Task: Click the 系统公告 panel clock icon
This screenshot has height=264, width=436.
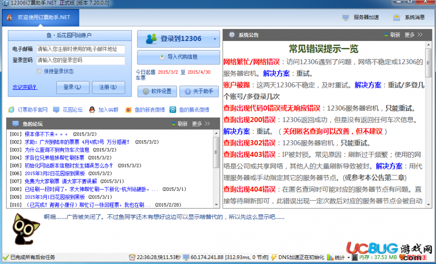Action: coord(232,35)
